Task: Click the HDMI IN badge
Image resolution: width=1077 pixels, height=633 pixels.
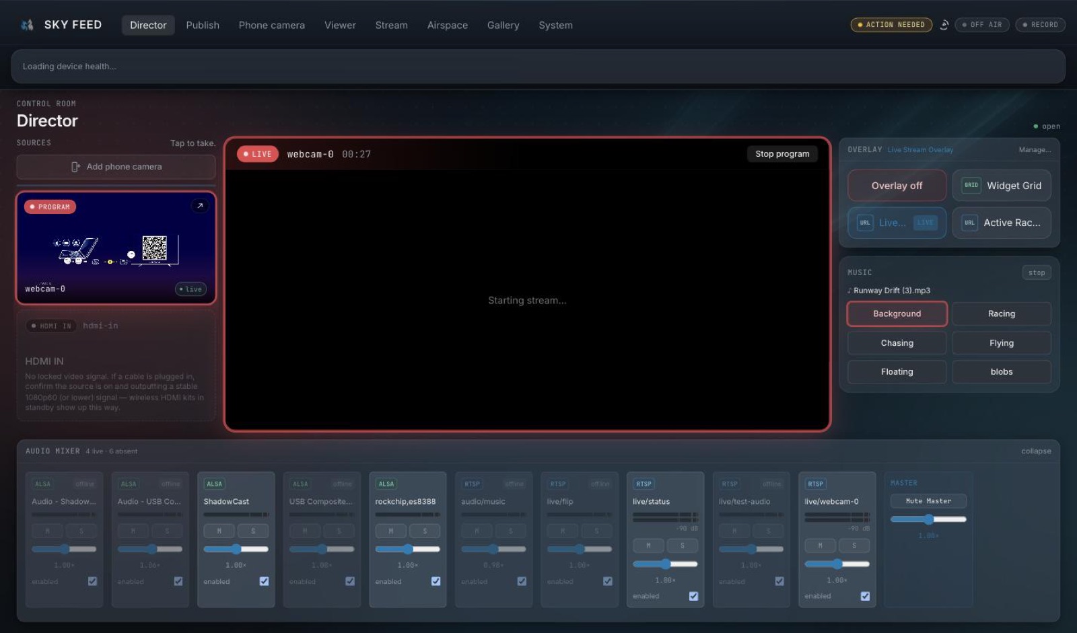Action: click(51, 326)
